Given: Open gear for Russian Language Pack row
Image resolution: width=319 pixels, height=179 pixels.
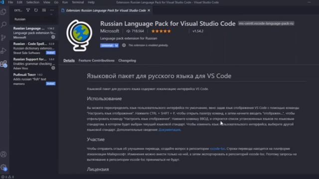Looking at the screenshot, I should 53,37.
